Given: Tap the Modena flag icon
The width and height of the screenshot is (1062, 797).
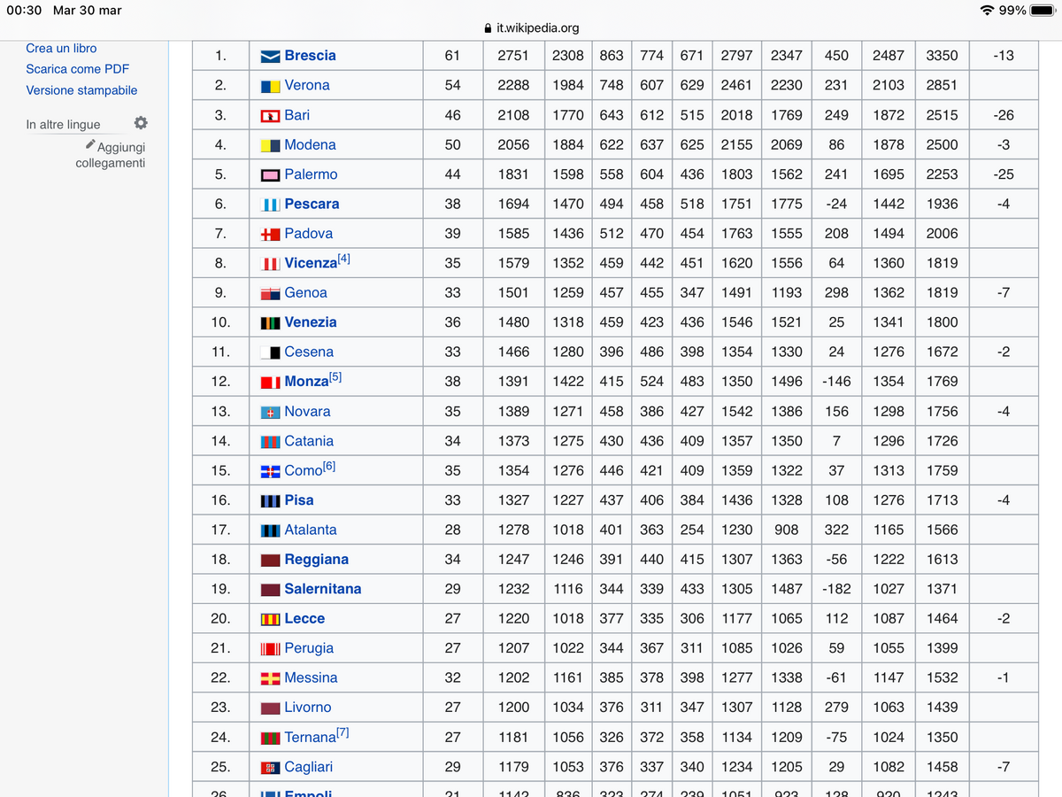Looking at the screenshot, I should coord(270,145).
